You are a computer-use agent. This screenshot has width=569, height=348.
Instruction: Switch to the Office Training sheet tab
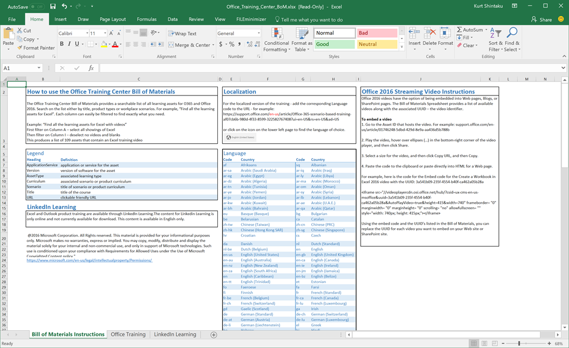128,335
